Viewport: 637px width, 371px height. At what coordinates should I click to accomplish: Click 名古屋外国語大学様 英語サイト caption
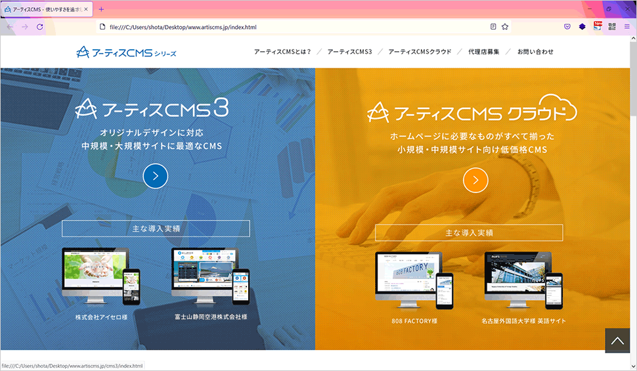click(523, 321)
